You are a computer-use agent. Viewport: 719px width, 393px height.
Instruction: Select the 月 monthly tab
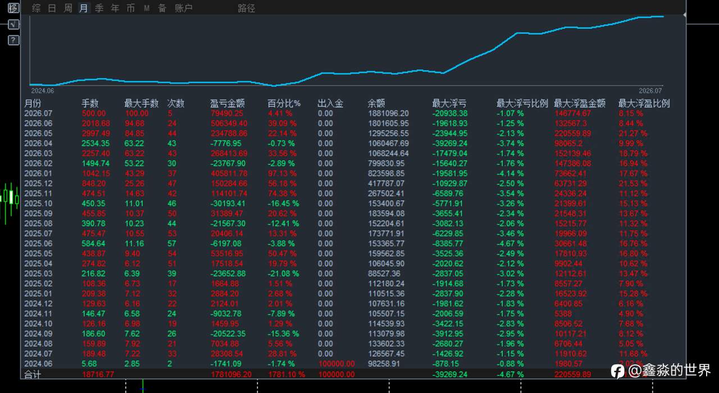84,8
